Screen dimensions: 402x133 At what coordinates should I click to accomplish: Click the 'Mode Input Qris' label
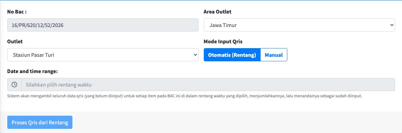point(223,41)
